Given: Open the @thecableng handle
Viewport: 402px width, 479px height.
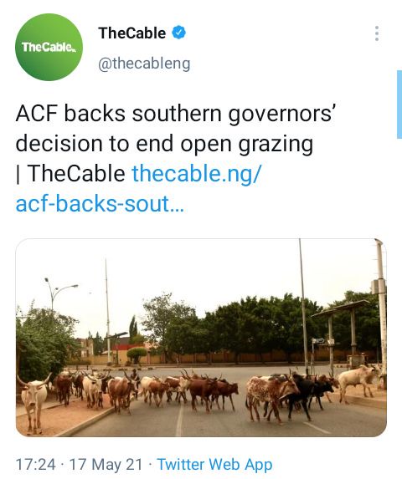Looking at the screenshot, I should [x=144, y=64].
